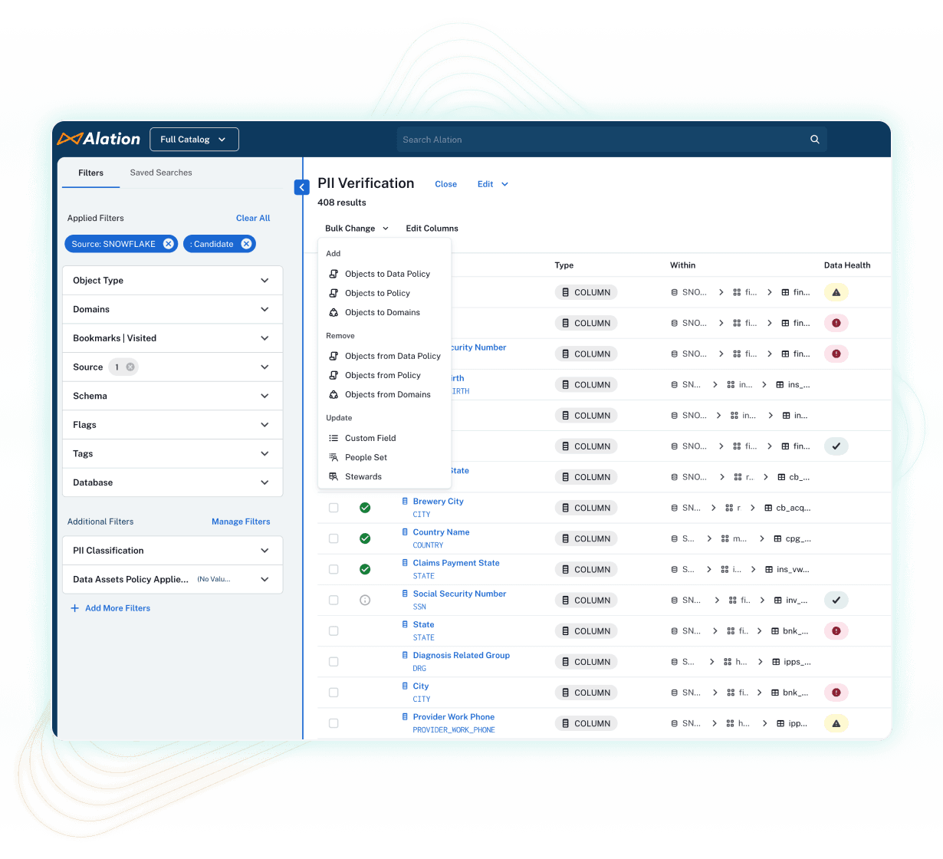Collapse the filters panel with blue arrow

coord(301,186)
